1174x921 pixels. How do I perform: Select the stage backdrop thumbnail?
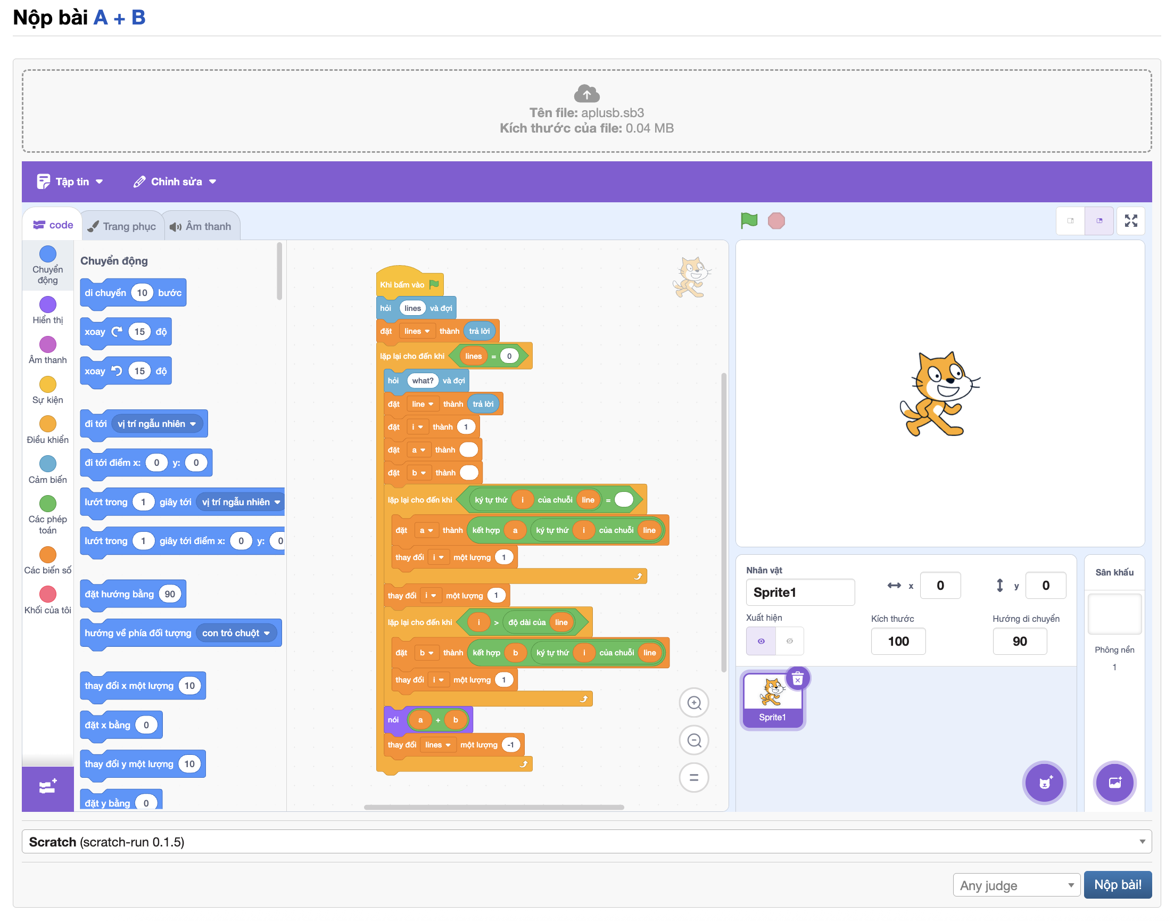[1114, 614]
